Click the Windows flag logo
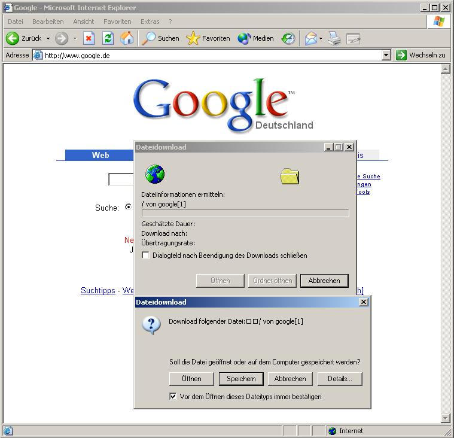Image resolution: width=454 pixels, height=438 pixels. [439, 22]
